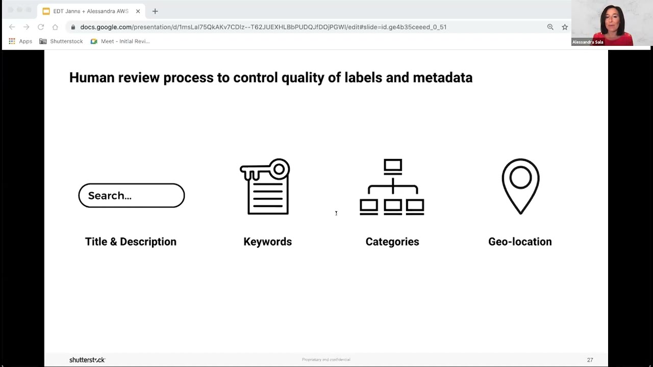Image resolution: width=653 pixels, height=367 pixels.
Task: Open a new tab with plus icon
Action: [x=155, y=11]
